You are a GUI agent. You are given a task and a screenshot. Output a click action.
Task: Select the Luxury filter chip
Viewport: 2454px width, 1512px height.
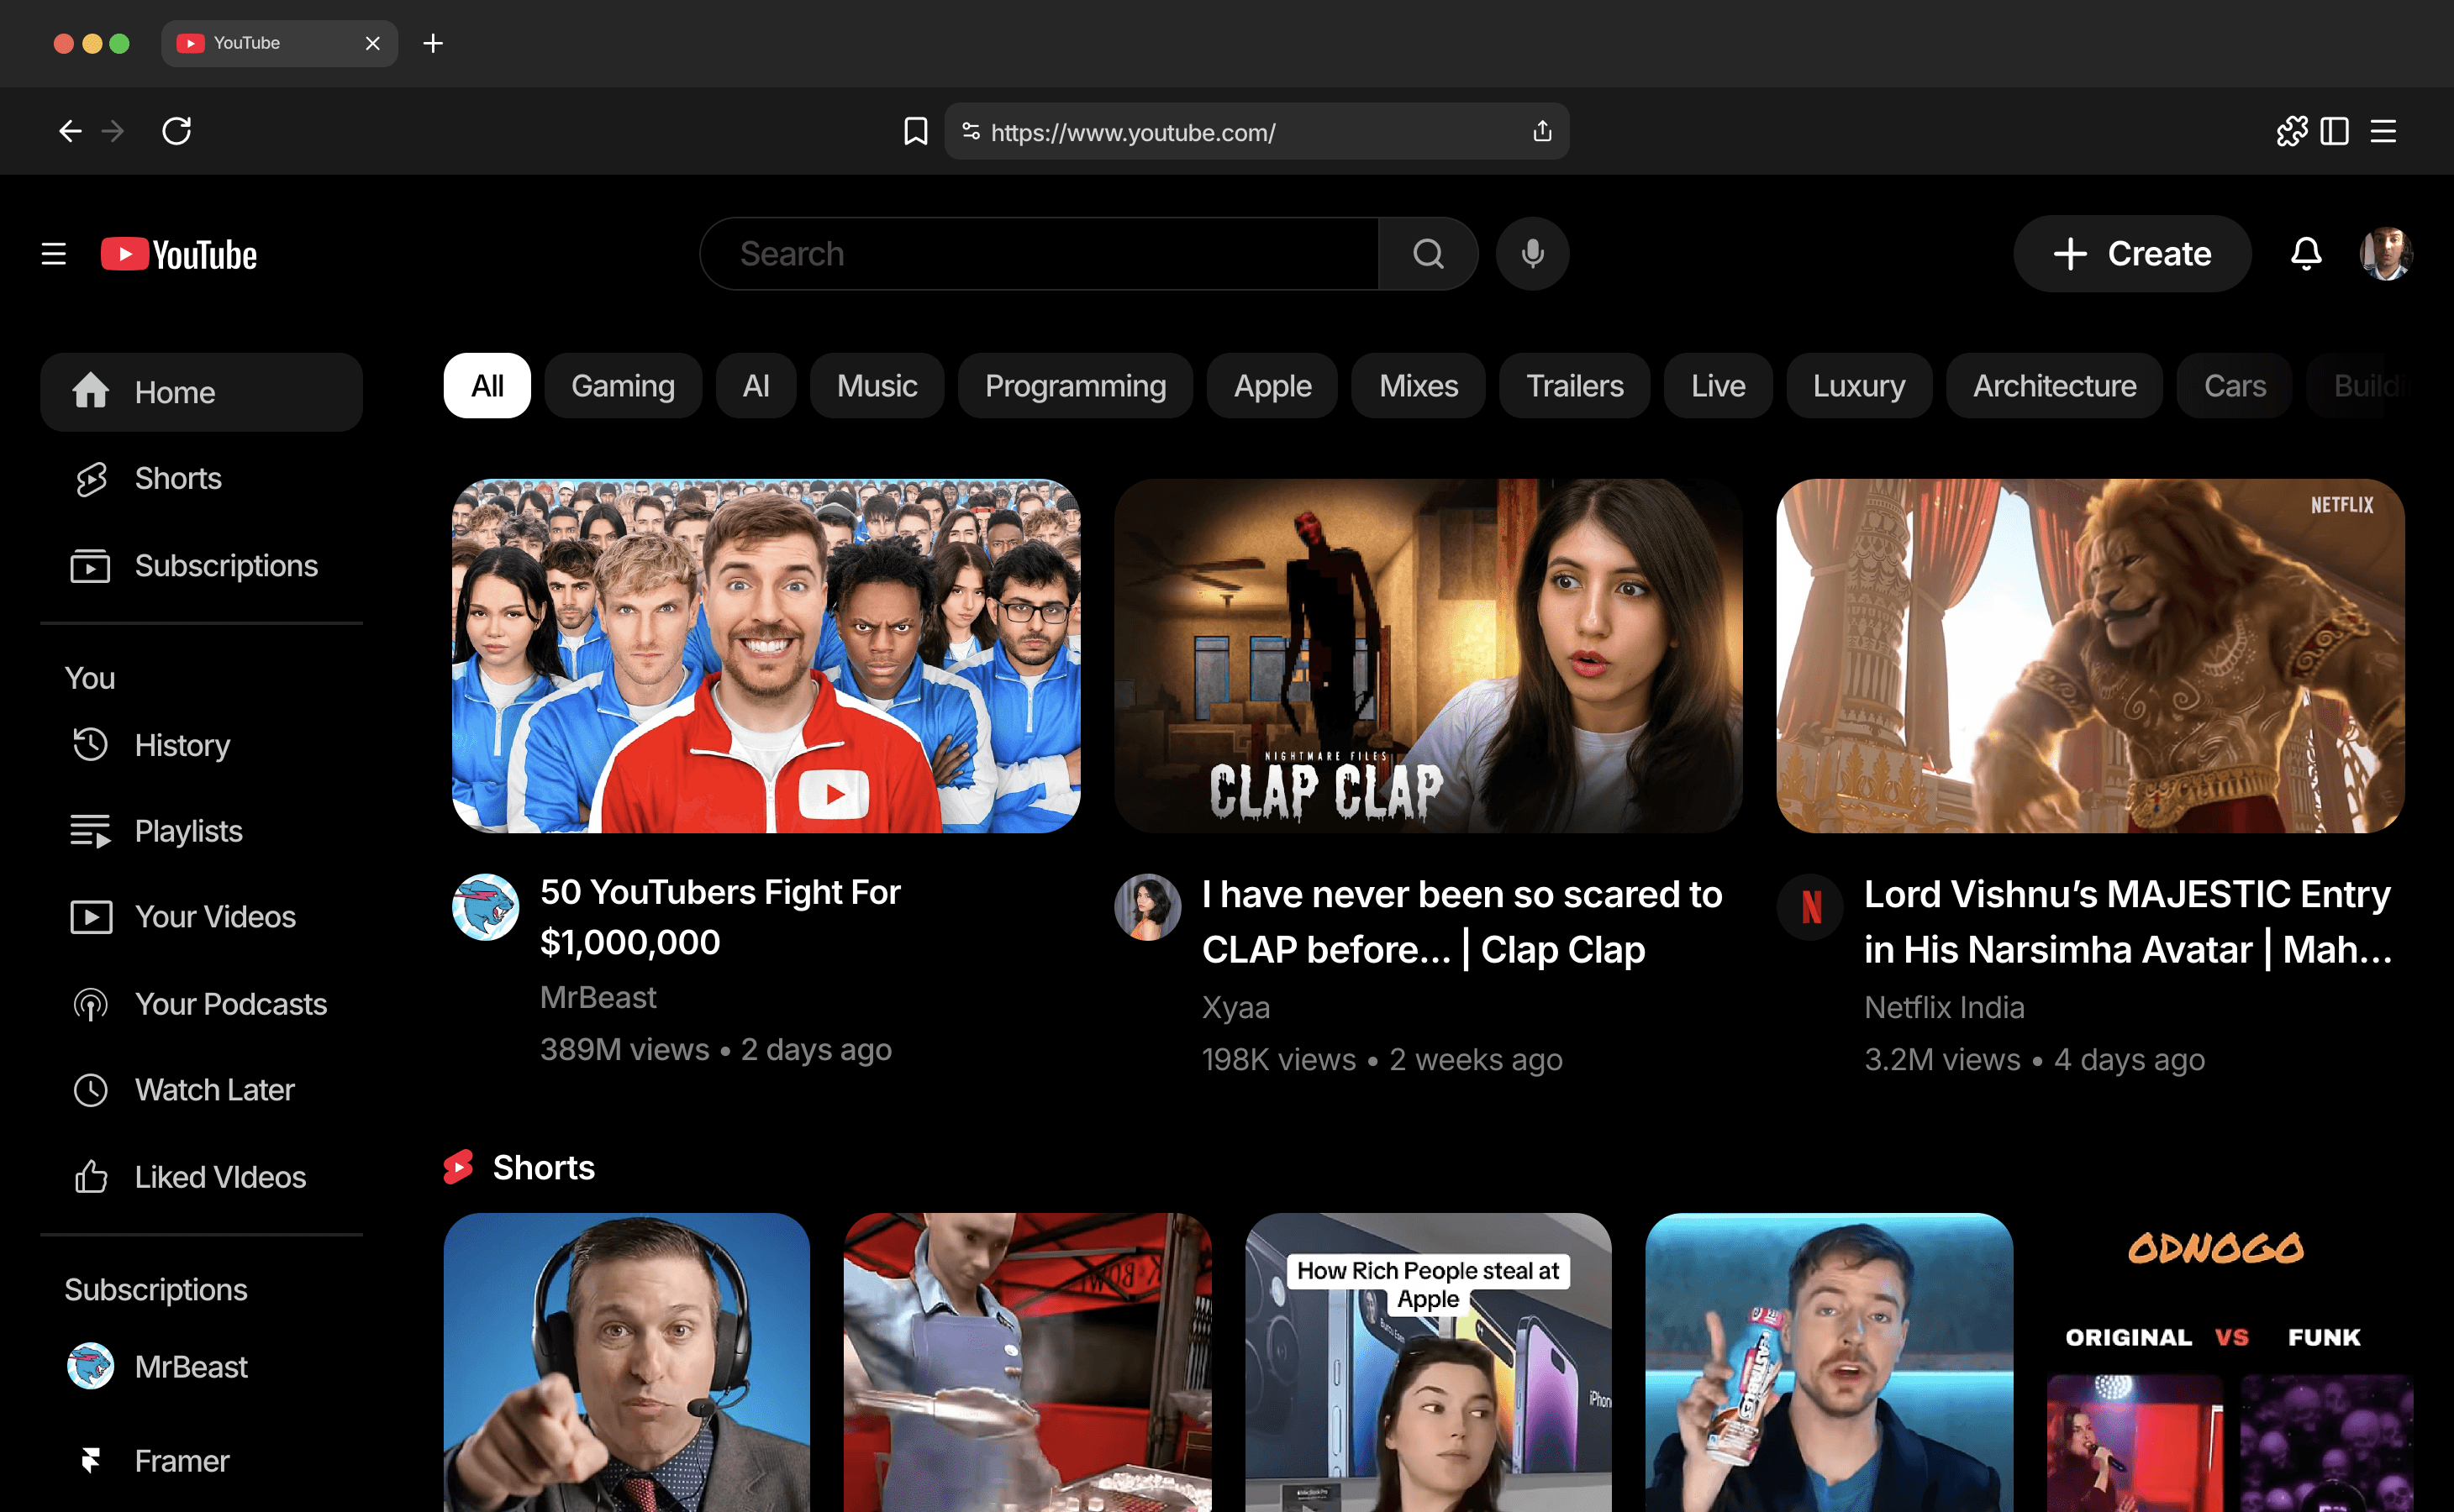click(1859, 386)
